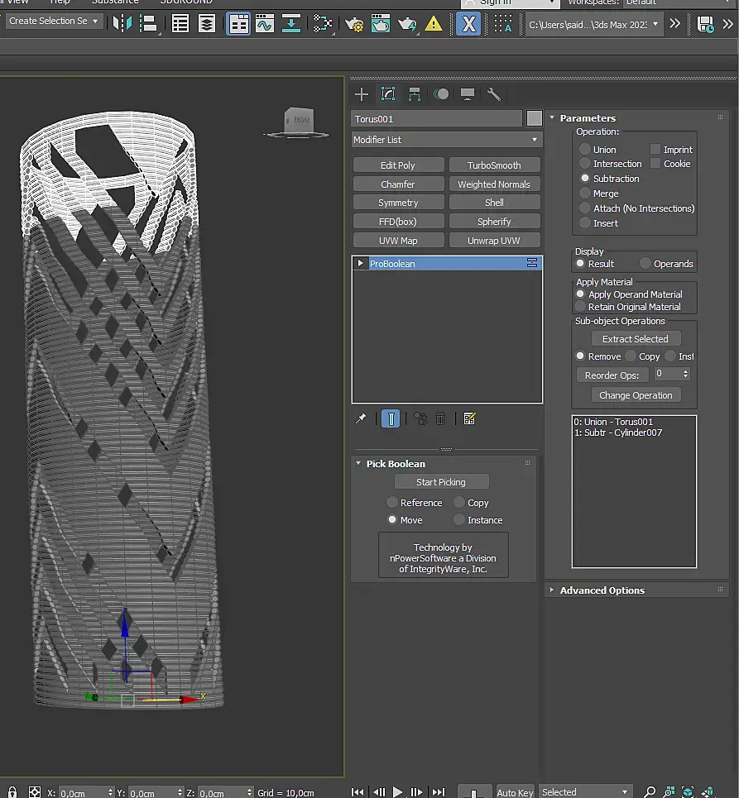Select the Union operation radio button

[x=585, y=150]
